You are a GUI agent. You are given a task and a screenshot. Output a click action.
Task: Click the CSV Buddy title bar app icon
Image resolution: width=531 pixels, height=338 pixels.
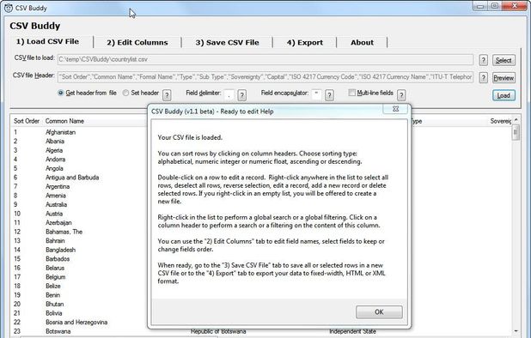8,8
